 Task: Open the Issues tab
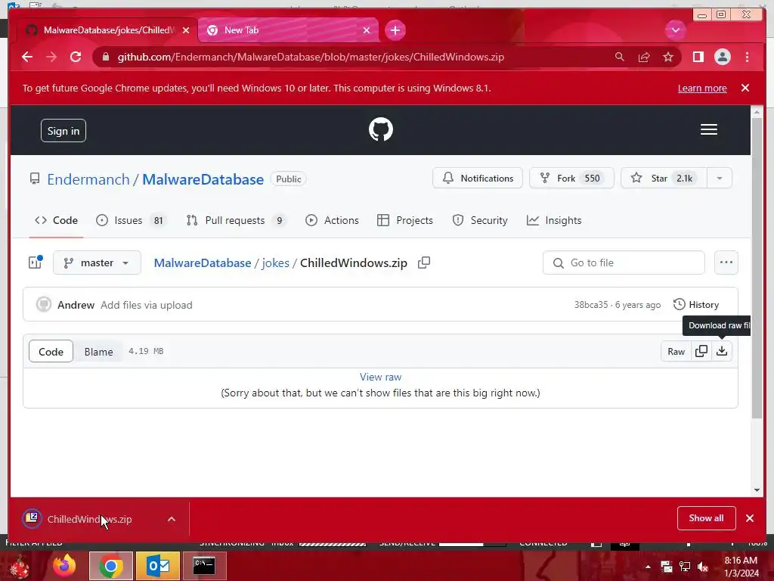[131, 220]
